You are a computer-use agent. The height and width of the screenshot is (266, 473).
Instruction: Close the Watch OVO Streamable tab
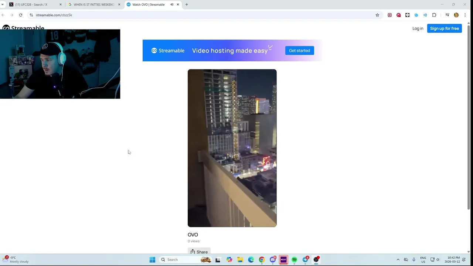coord(178,4)
